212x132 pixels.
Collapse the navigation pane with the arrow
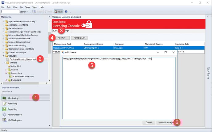pyautogui.click(x=49, y=17)
